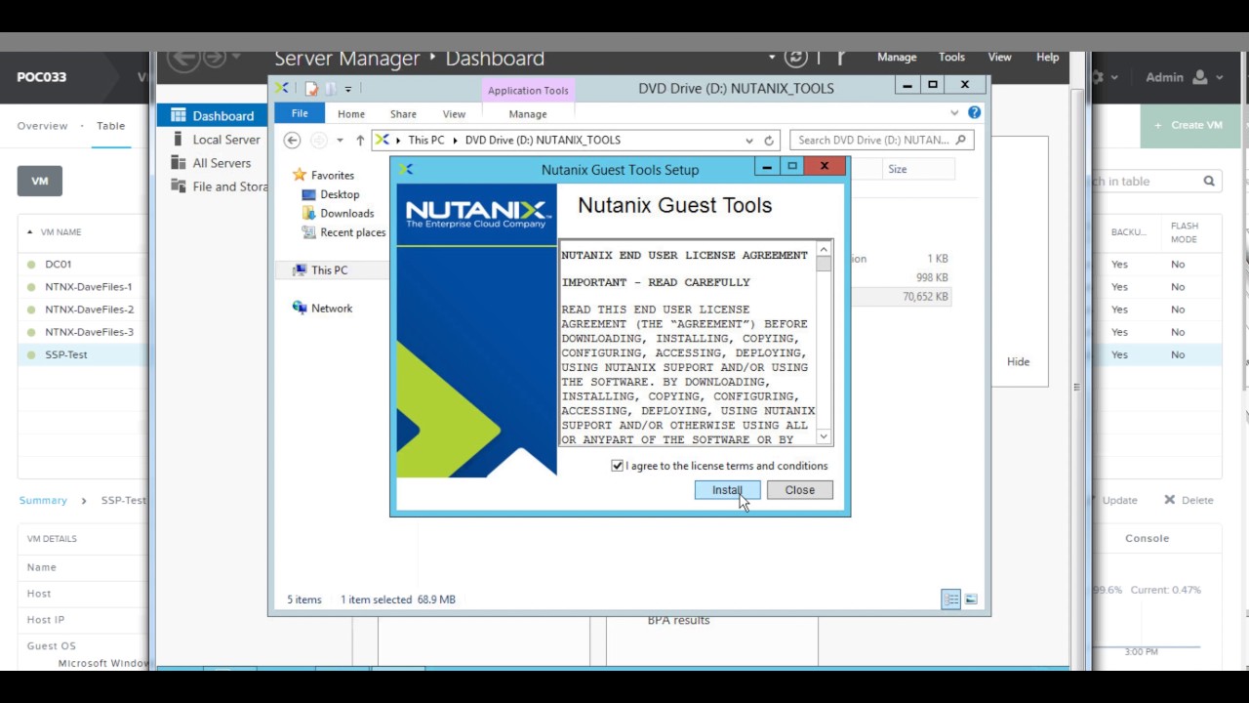Open All Servers in Server Manager
The image size is (1249, 703).
(x=212, y=163)
